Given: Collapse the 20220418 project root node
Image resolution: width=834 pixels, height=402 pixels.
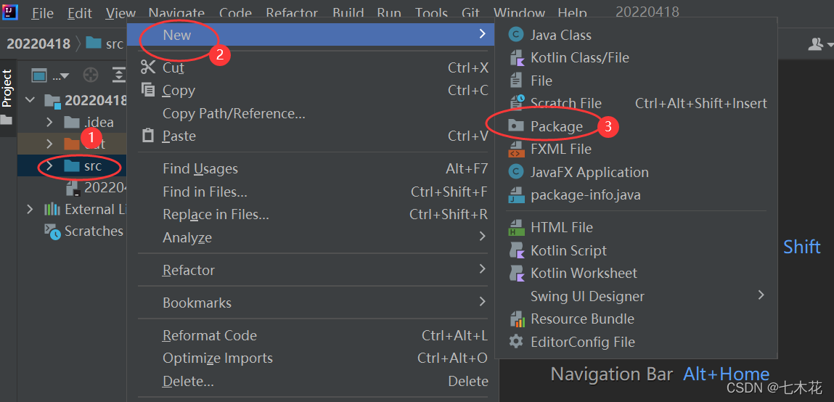Looking at the screenshot, I should tap(30, 99).
